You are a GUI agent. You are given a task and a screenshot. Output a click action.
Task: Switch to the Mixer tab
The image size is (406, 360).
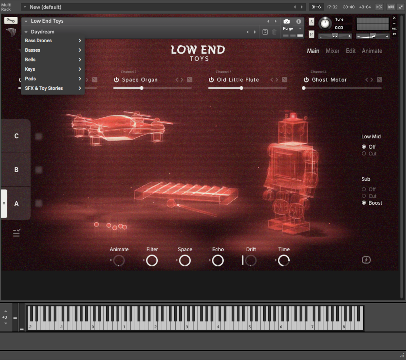point(333,51)
